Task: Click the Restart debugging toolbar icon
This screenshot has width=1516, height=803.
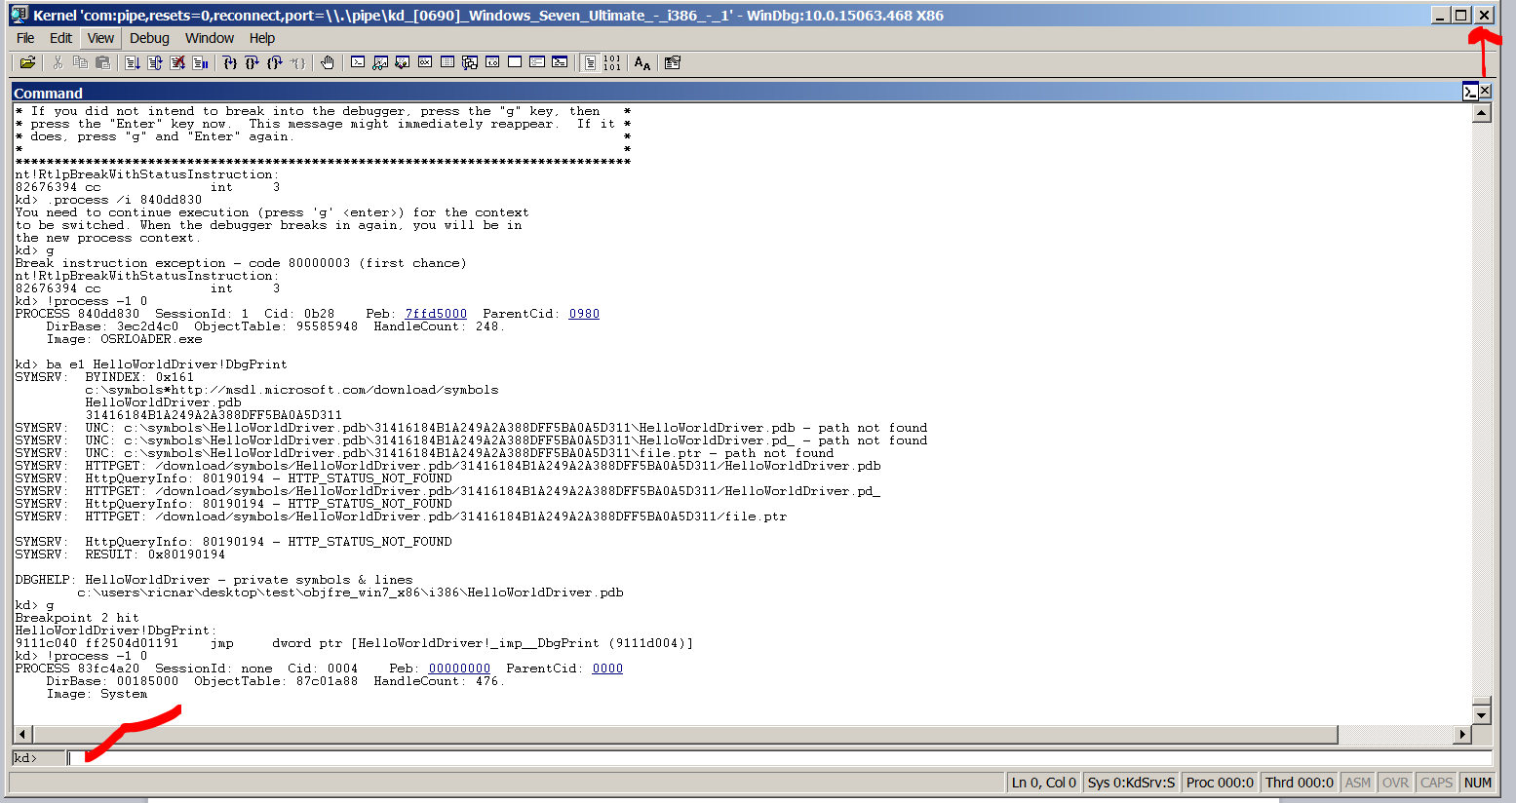Action: click(x=155, y=62)
